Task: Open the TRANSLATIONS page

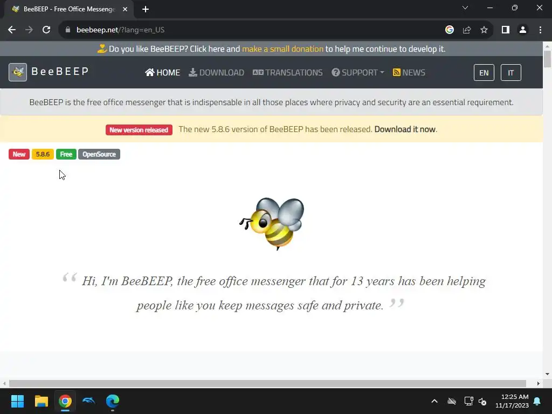Action: click(x=288, y=73)
